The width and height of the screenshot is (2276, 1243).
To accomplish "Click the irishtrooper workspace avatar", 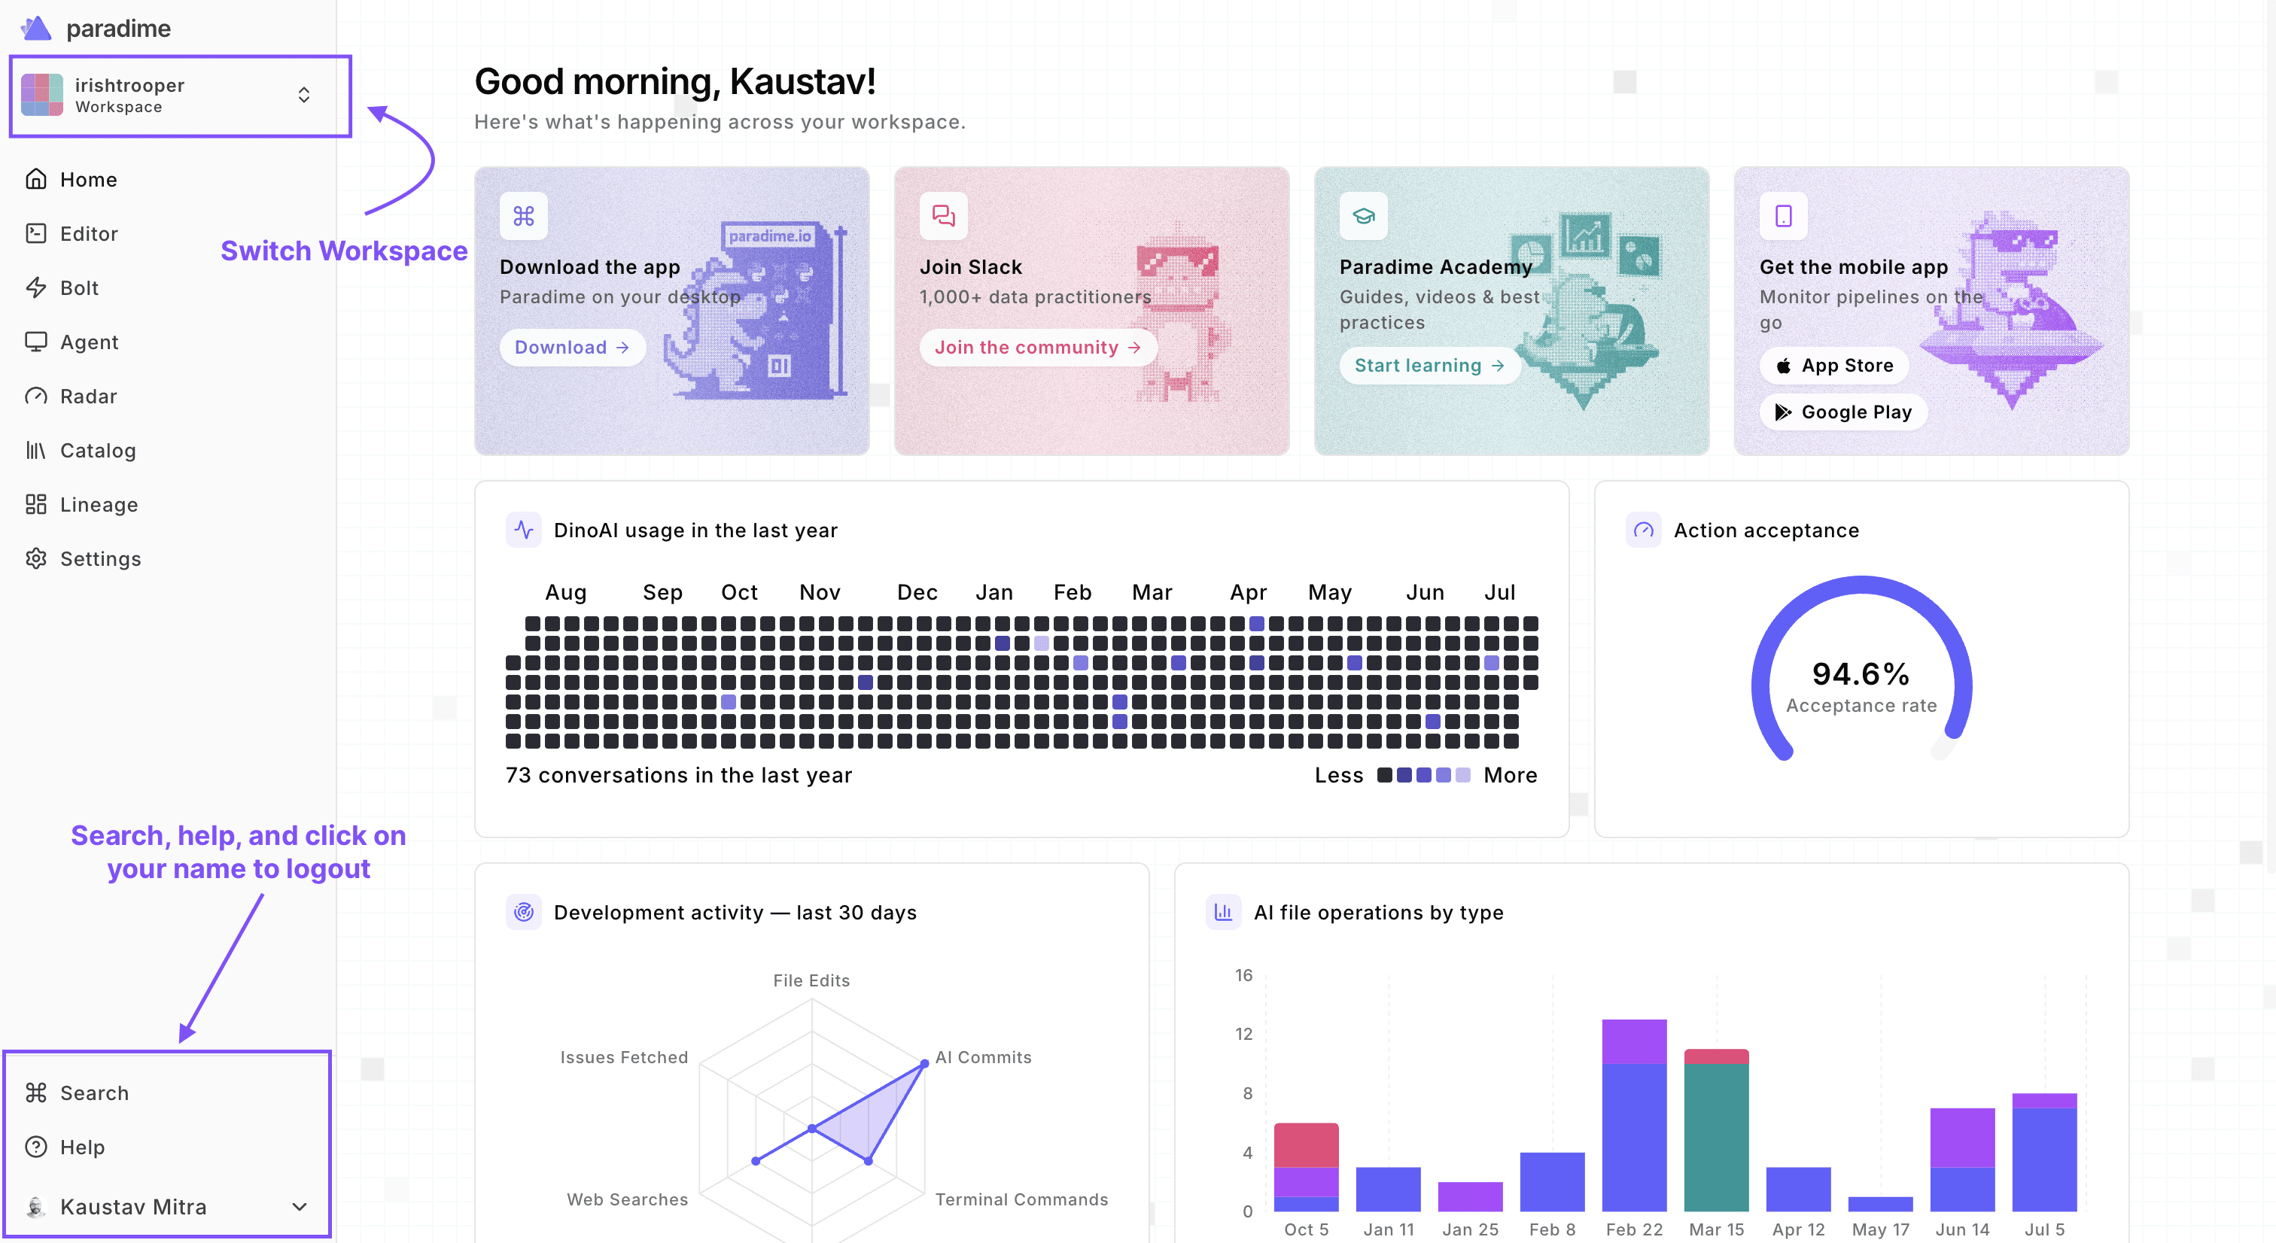I will (x=41, y=95).
